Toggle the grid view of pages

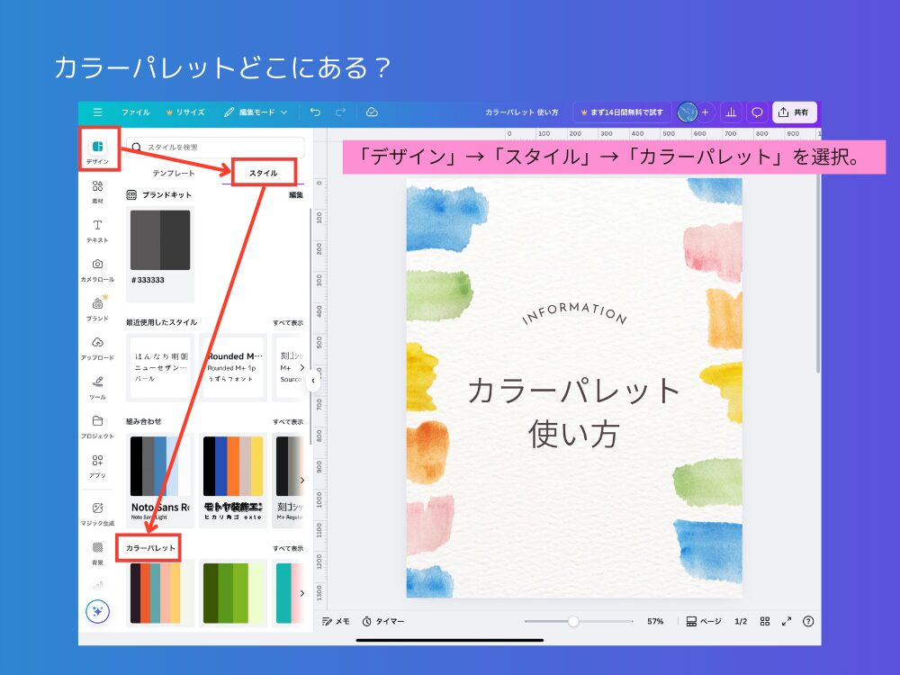765,621
